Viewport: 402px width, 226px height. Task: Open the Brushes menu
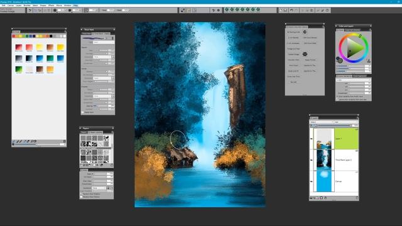[x=27, y=6]
